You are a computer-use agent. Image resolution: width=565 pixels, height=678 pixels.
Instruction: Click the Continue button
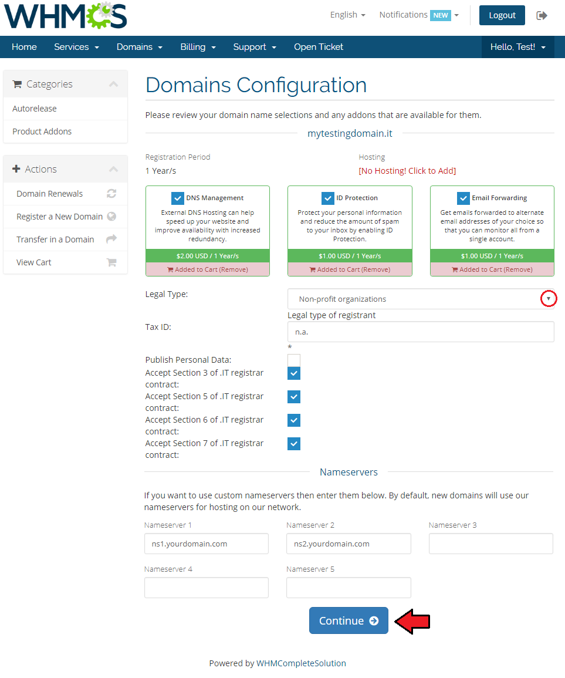pos(349,620)
